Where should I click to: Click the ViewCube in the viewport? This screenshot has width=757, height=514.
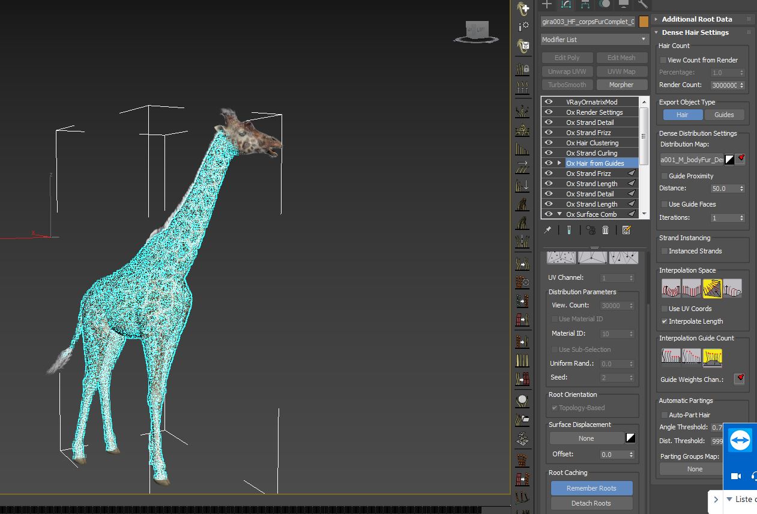coord(477,31)
